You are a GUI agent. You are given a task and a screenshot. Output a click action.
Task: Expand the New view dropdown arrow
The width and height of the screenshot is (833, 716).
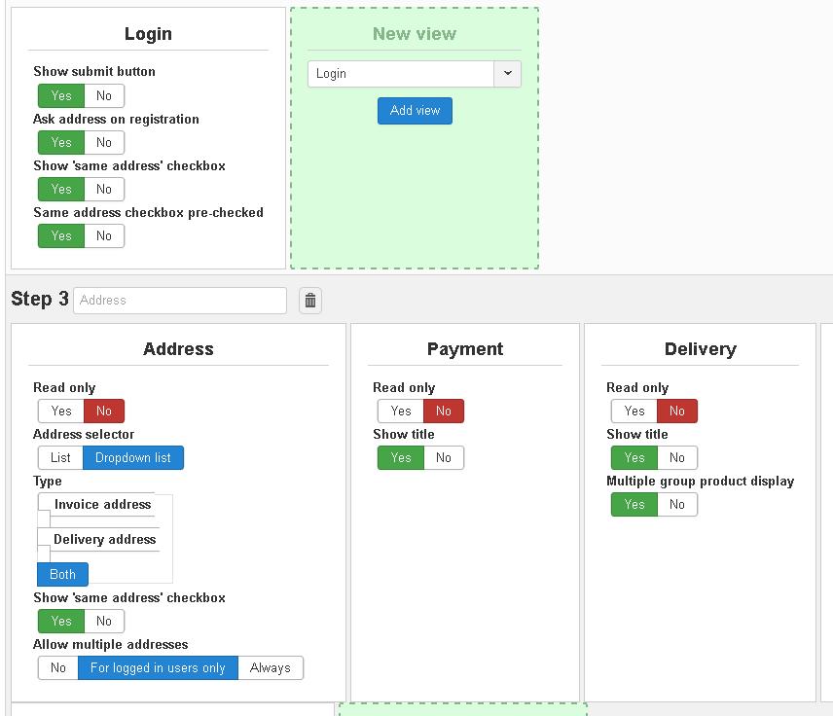(507, 73)
